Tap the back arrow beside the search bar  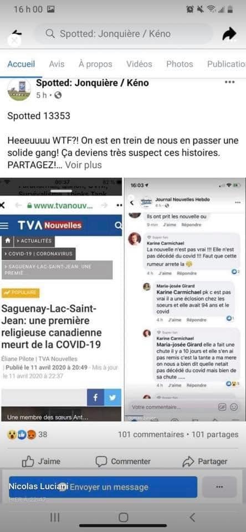point(16,34)
